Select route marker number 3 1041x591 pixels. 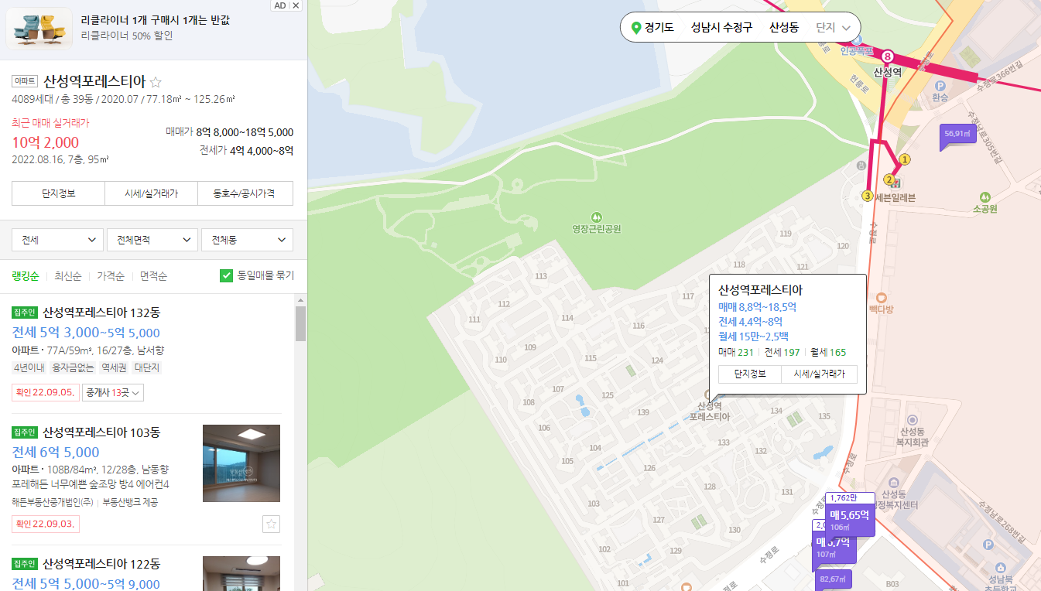point(868,196)
